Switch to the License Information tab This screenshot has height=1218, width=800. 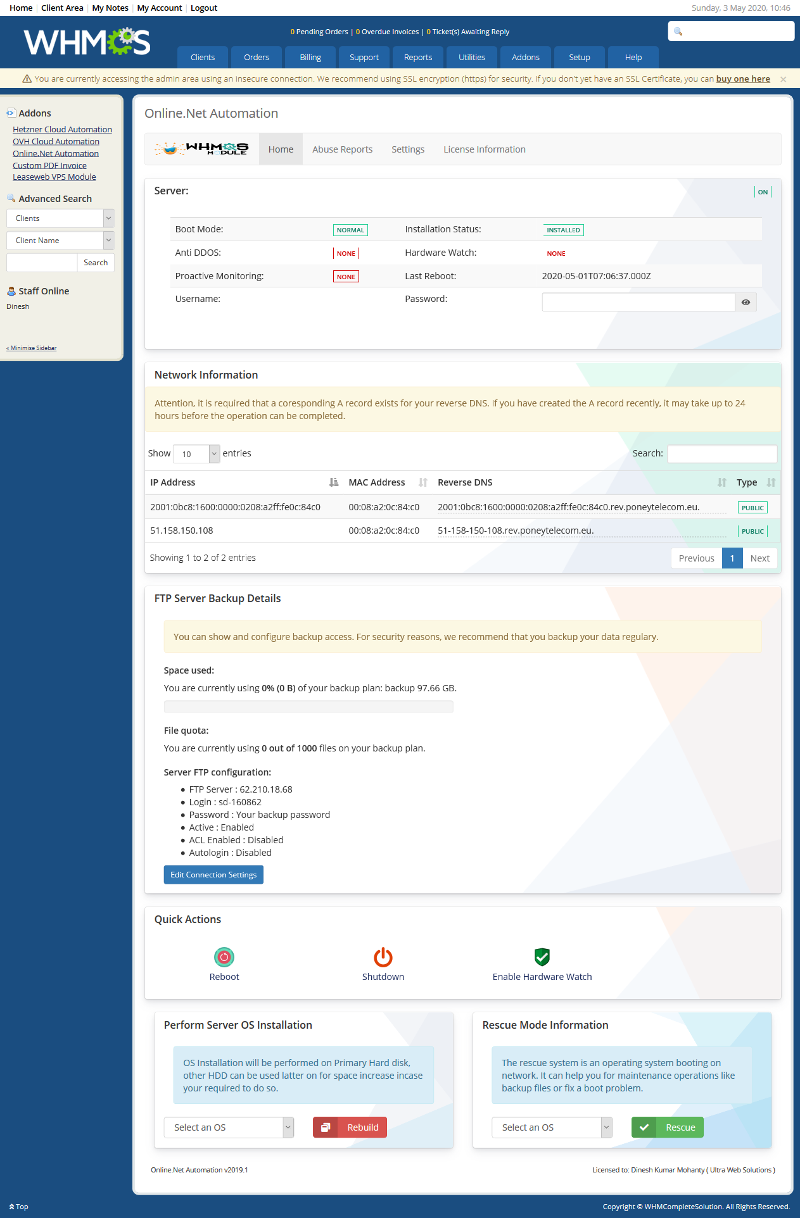(x=485, y=149)
